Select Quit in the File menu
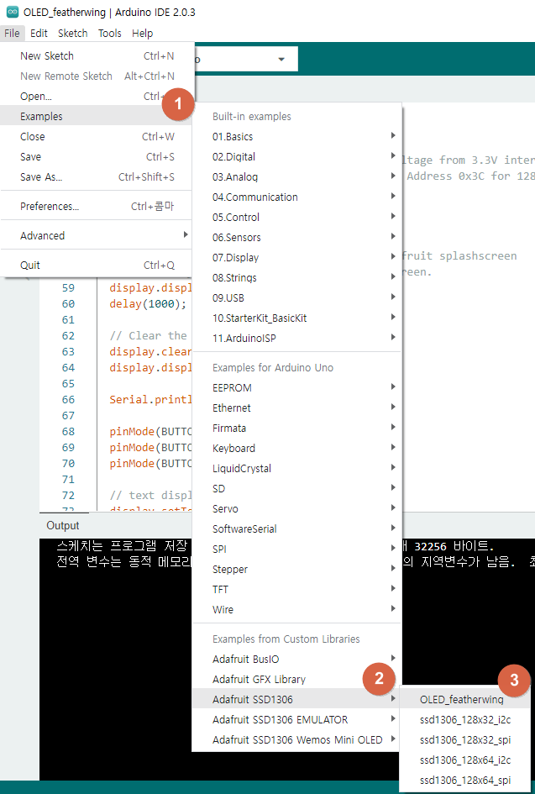Image resolution: width=535 pixels, height=794 pixels. (97, 266)
